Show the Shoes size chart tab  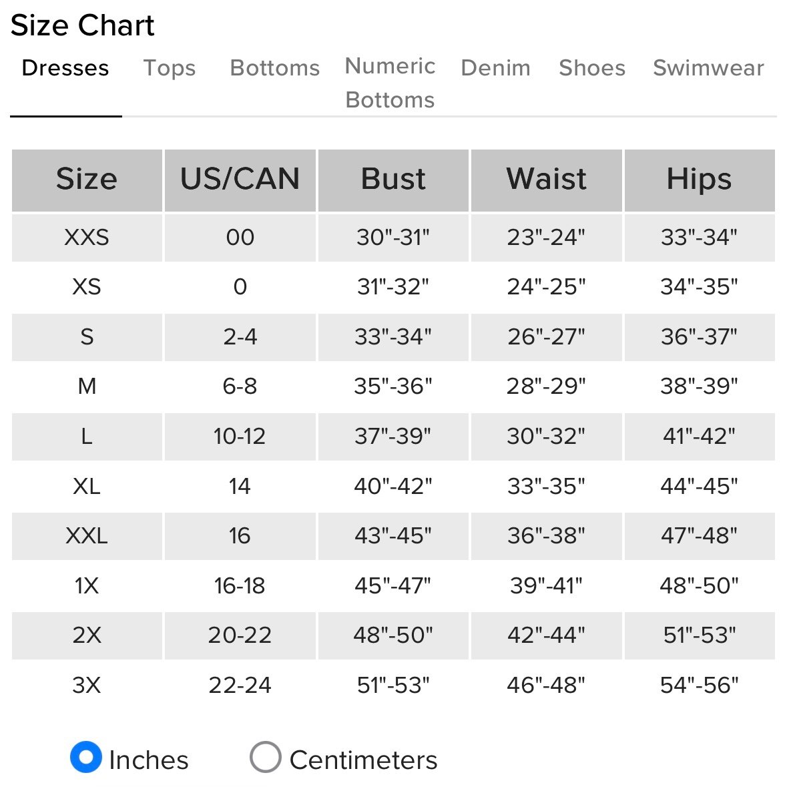coord(592,68)
